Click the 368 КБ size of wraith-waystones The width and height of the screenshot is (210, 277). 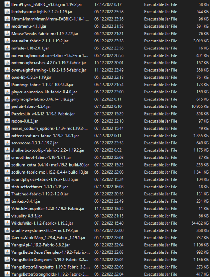tap(202, 230)
